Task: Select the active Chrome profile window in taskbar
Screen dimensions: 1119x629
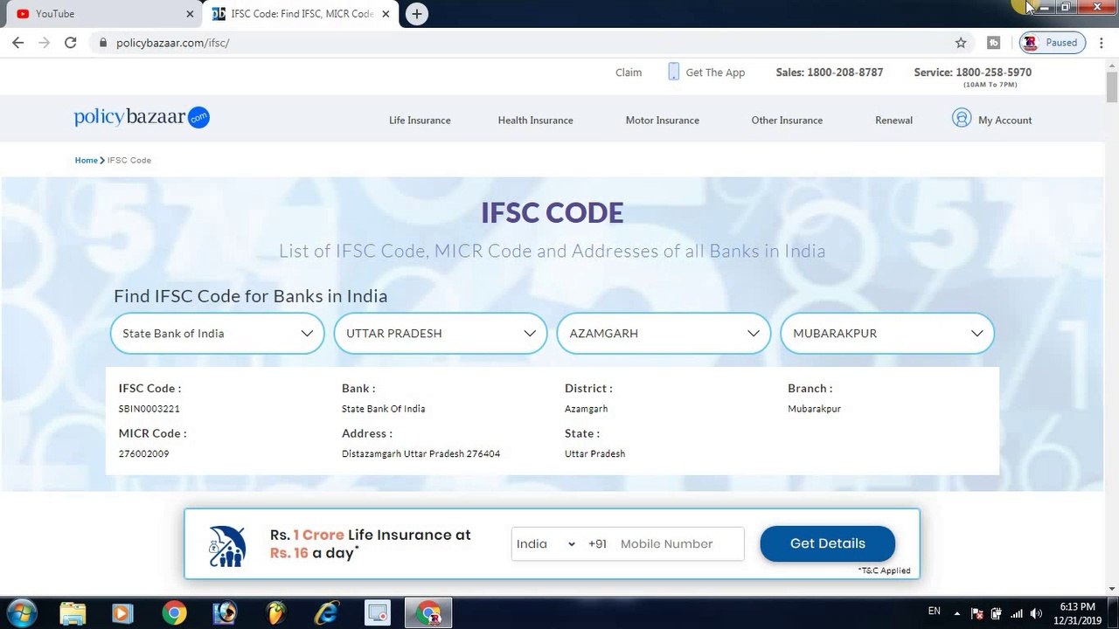Action: 428,613
